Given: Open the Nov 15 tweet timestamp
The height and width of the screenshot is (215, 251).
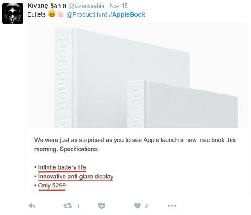Looking at the screenshot, I should tap(118, 6).
